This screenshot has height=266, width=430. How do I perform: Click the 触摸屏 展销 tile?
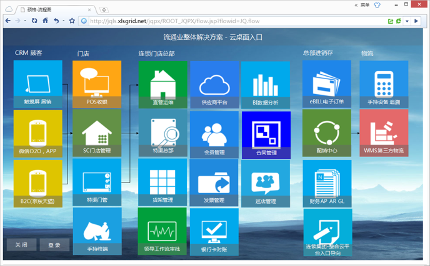pos(37,84)
